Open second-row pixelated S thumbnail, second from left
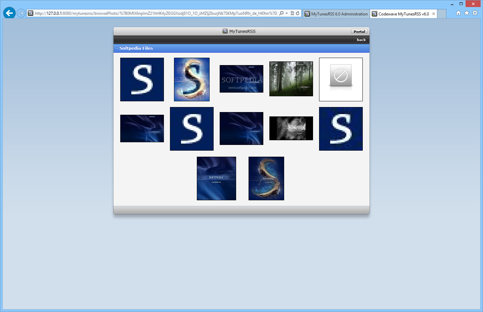Viewport: 483px width, 312px height. coord(192,129)
